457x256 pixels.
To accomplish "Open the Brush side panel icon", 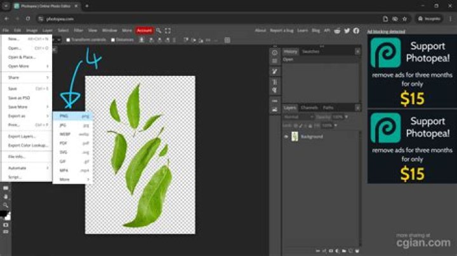I will pos(275,71).
